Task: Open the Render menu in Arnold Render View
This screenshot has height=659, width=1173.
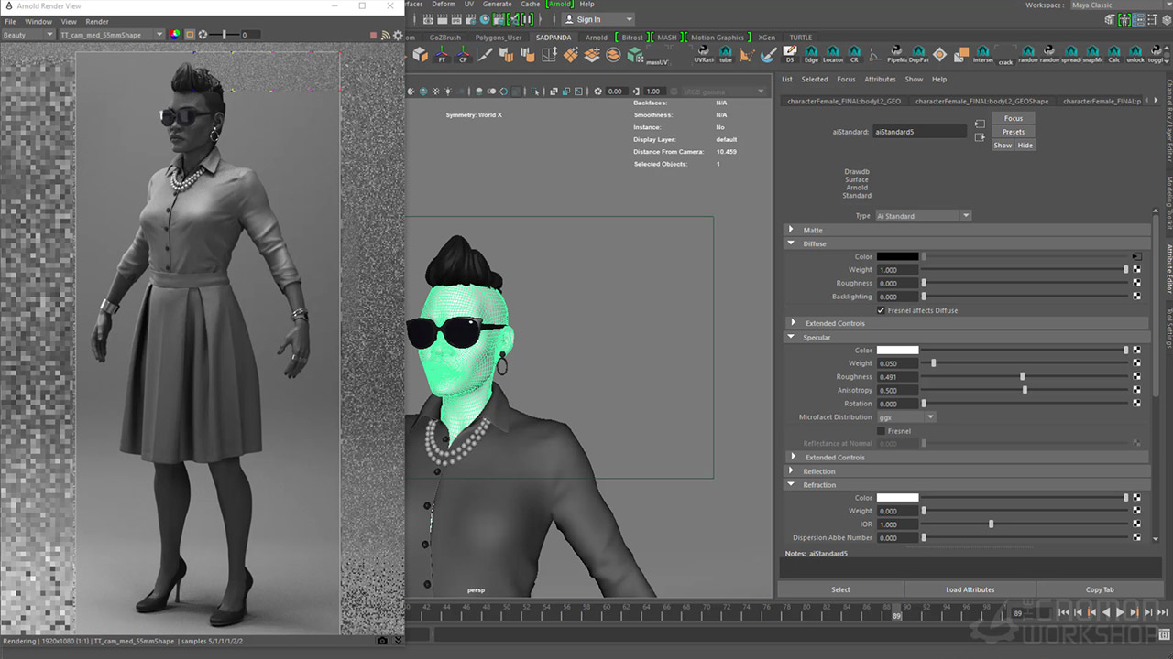Action: [96, 21]
